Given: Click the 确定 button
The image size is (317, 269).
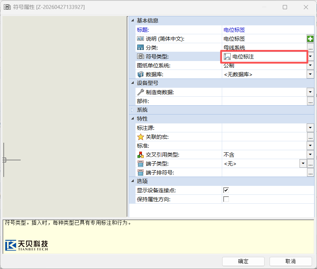Looking at the screenshot, I should click(243, 262).
